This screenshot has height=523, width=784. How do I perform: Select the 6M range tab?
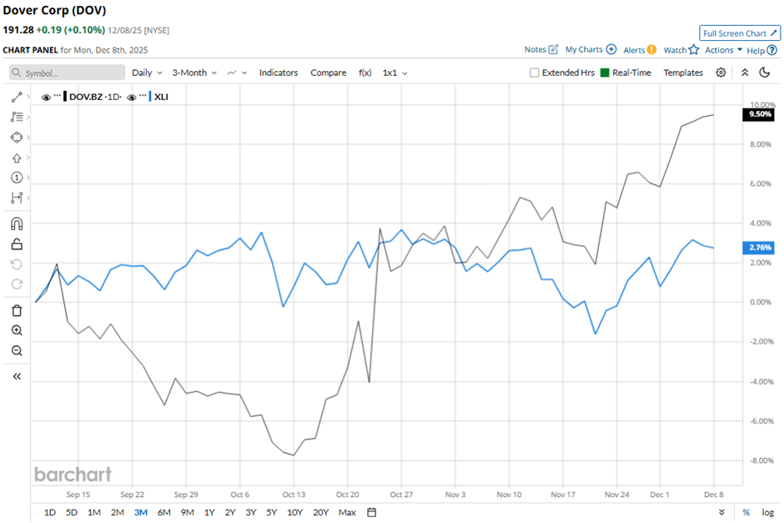tap(164, 512)
